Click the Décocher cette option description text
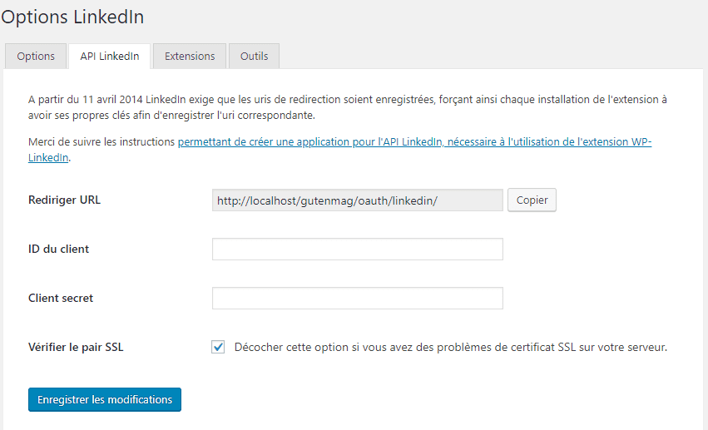Viewport: 708px width, 430px height. coord(451,348)
